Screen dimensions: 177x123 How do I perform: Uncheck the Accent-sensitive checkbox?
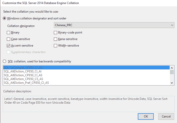(x=9, y=46)
